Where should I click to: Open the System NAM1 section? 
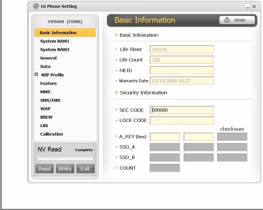click(55, 41)
